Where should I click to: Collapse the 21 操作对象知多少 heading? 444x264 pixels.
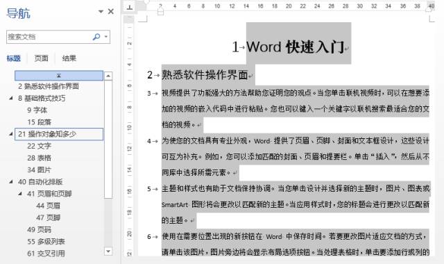coord(11,134)
